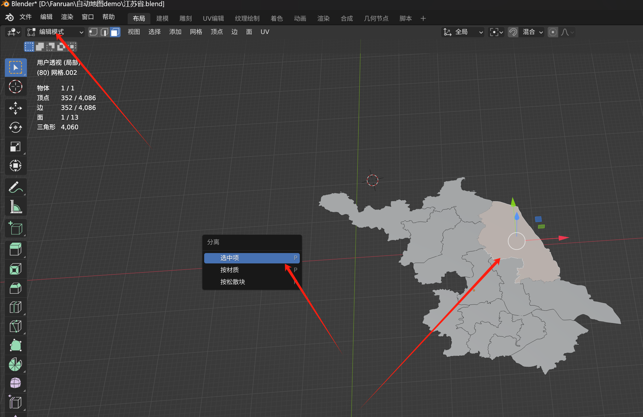This screenshot has height=417, width=643.
Task: Choose 按材质 in the 分离 menu
Action: click(252, 270)
